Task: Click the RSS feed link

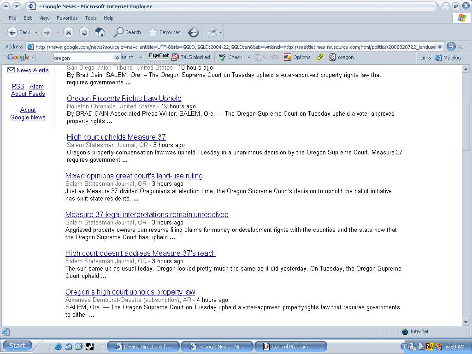Action: [x=18, y=86]
